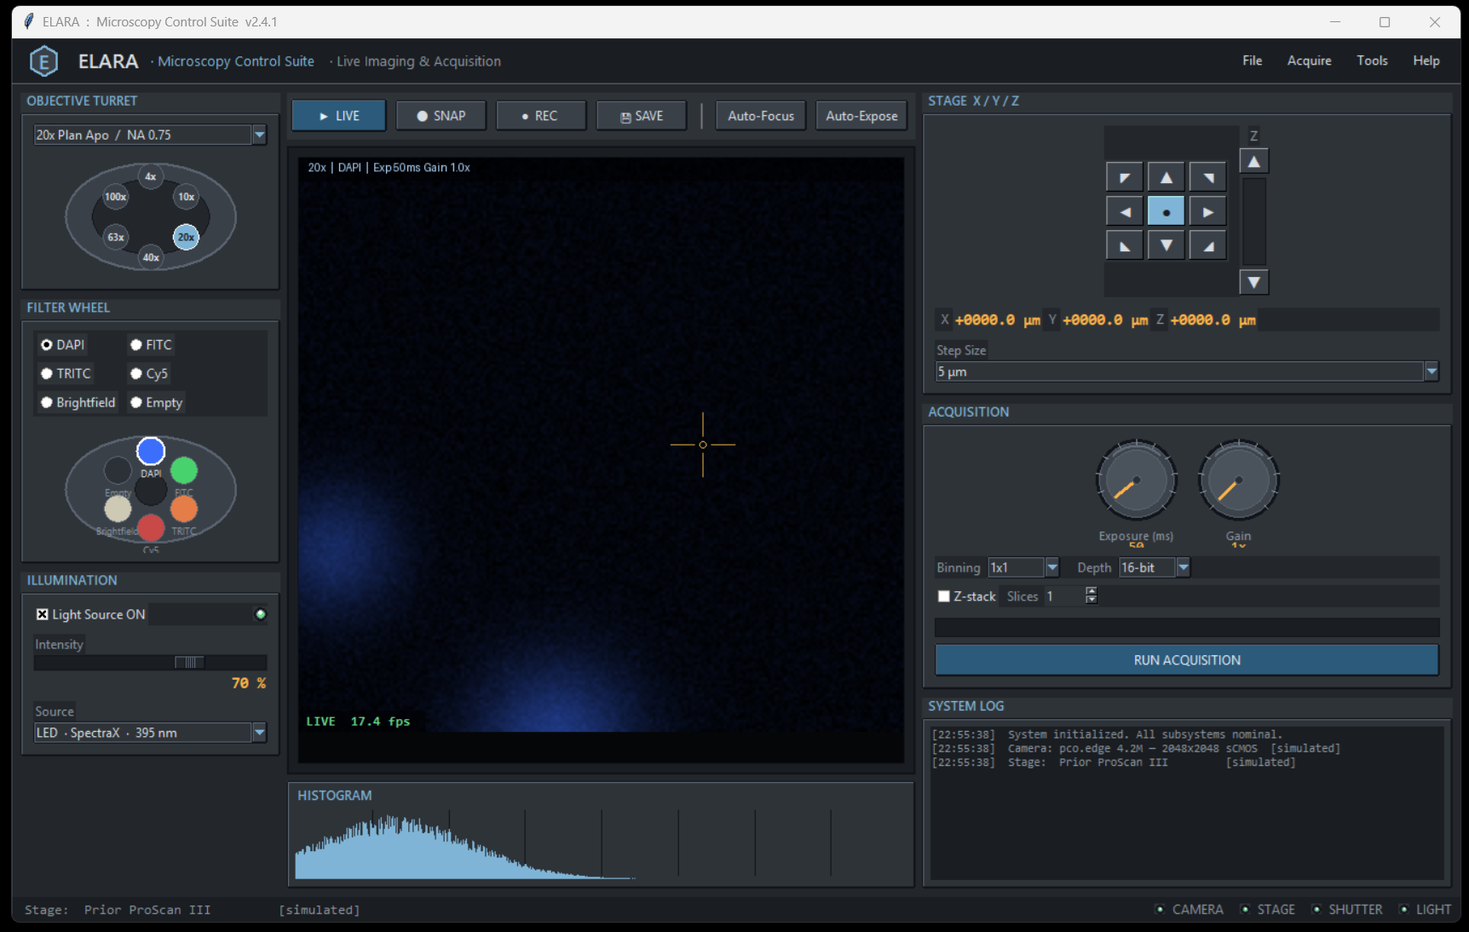Click Exposure dial knob
This screenshot has height=932, width=1469.
(1136, 480)
